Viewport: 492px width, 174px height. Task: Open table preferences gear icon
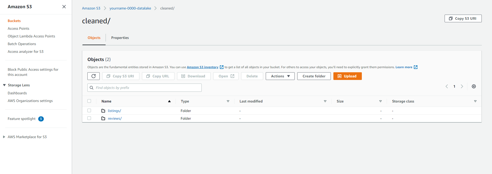pyautogui.click(x=474, y=86)
